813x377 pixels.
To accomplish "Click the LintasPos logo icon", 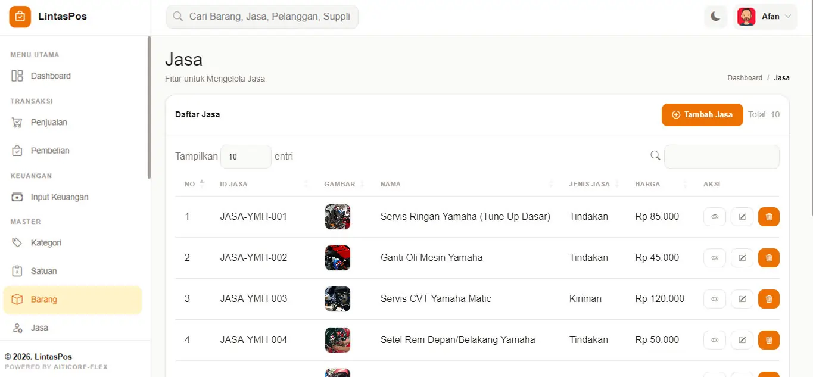I will tap(20, 17).
